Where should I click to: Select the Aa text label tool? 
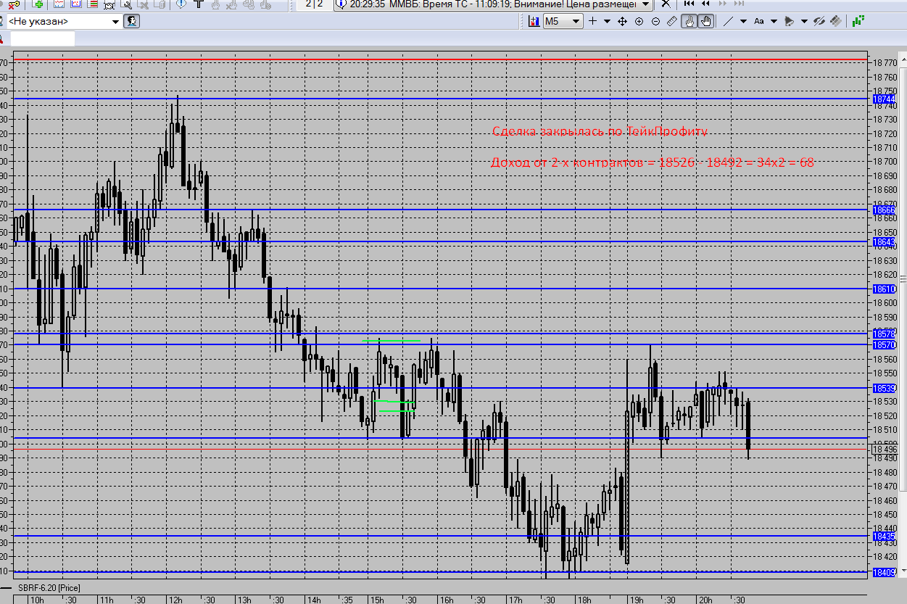(x=758, y=21)
